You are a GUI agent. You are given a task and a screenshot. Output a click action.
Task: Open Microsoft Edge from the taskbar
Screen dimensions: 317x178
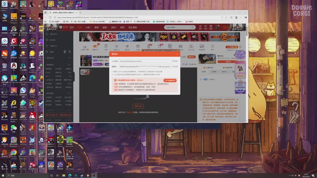tap(70, 176)
